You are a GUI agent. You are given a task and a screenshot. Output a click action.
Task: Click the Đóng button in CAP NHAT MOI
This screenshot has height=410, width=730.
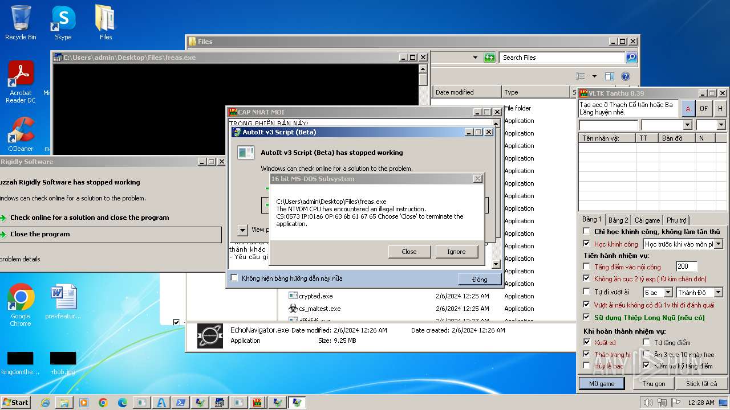point(480,279)
